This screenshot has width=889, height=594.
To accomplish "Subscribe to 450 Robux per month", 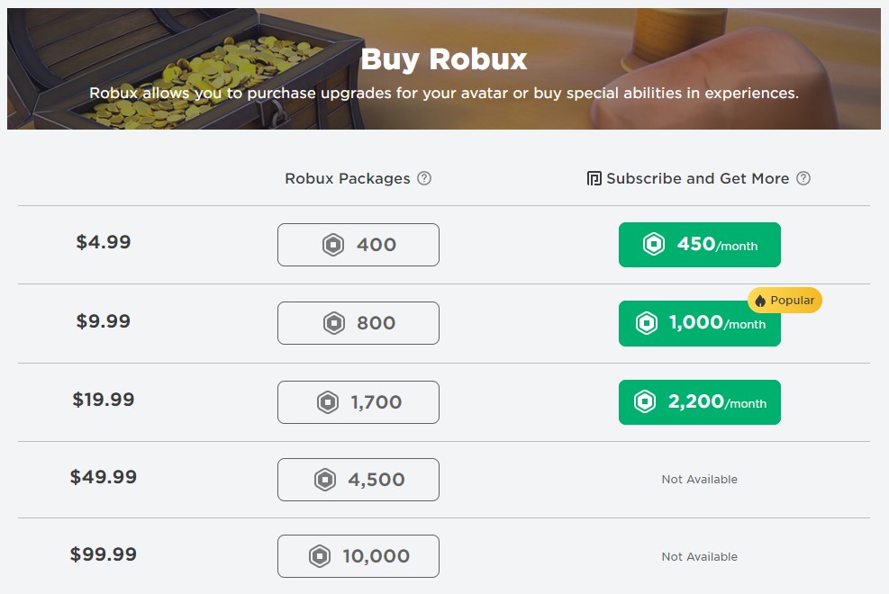I will tap(700, 245).
